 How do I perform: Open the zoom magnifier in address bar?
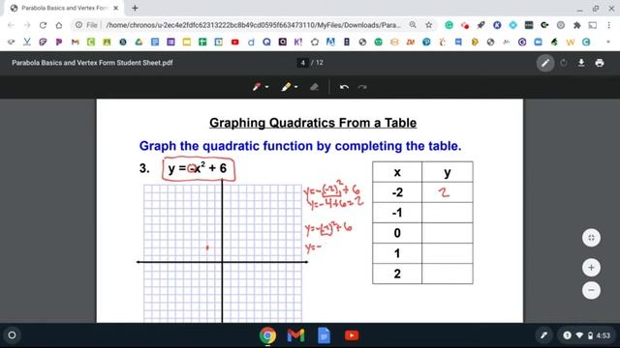click(x=413, y=25)
